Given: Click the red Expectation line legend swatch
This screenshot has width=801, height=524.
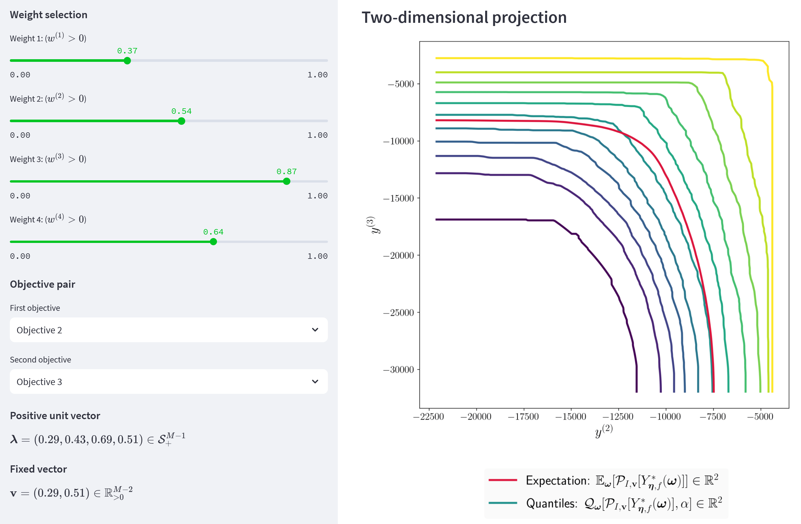Looking at the screenshot, I should coord(503,480).
